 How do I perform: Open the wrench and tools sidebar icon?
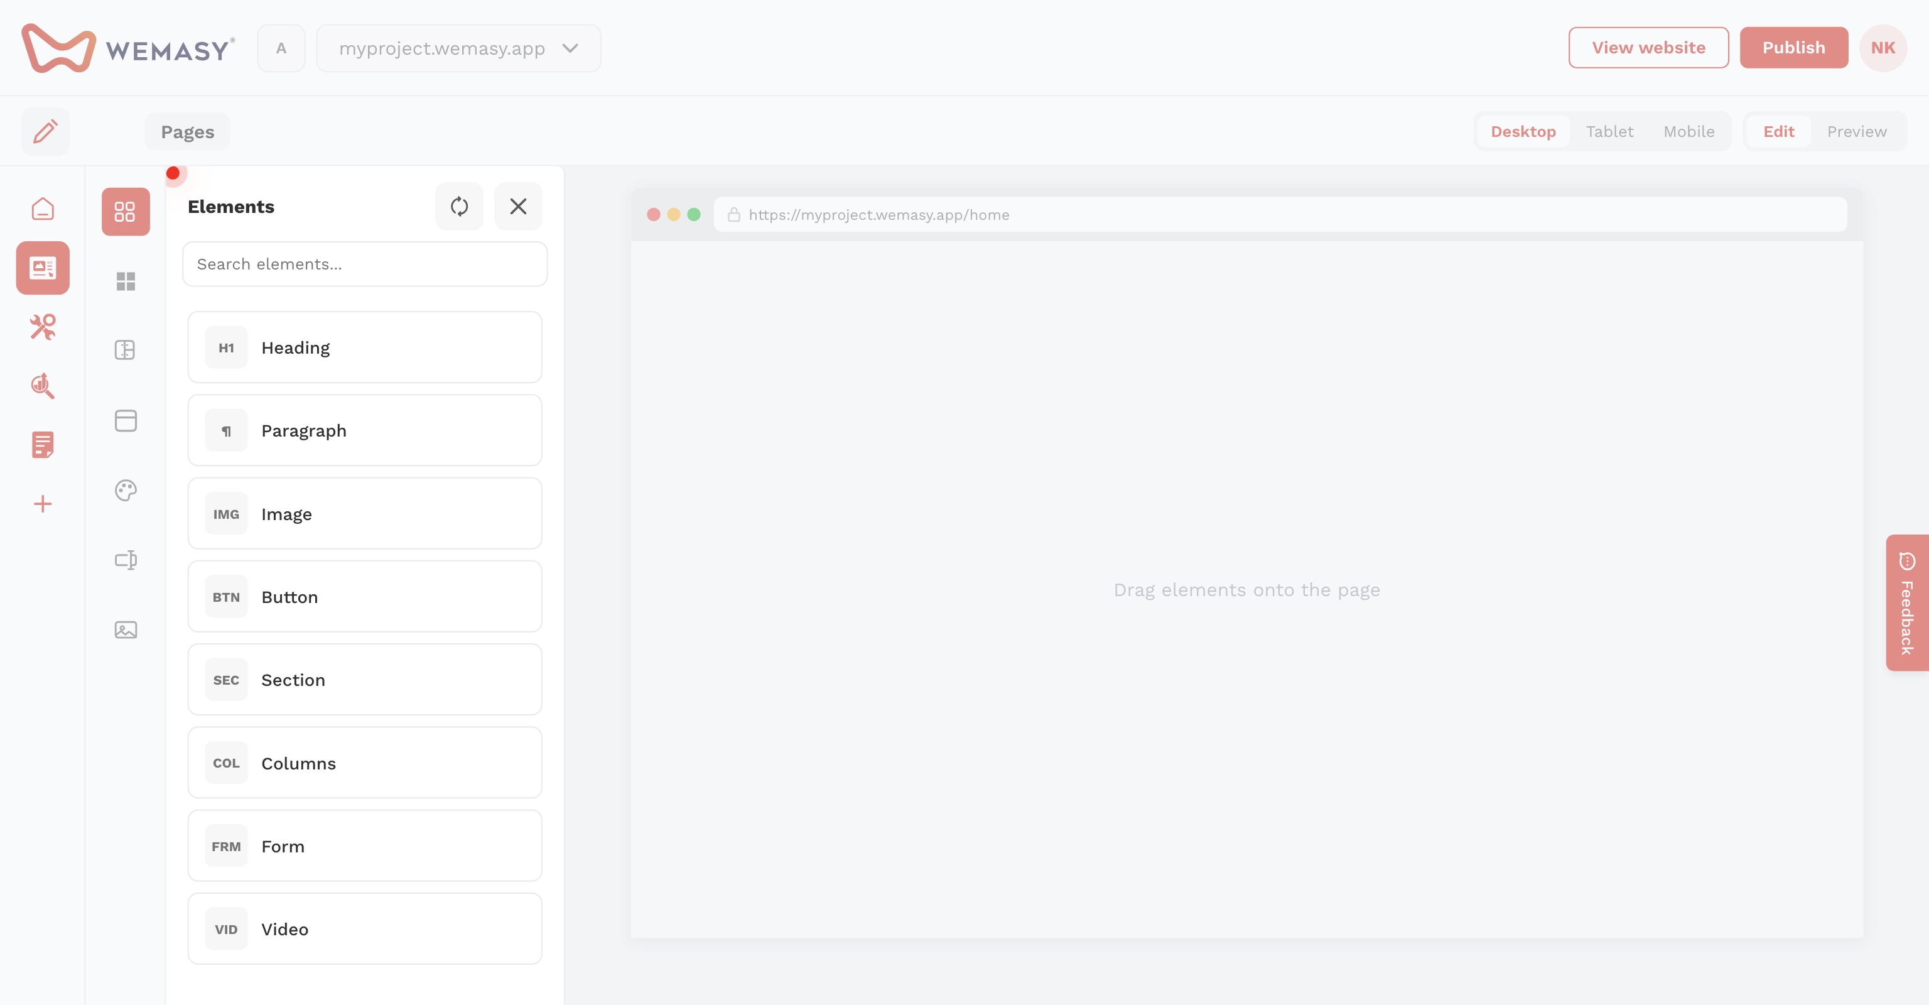43,327
